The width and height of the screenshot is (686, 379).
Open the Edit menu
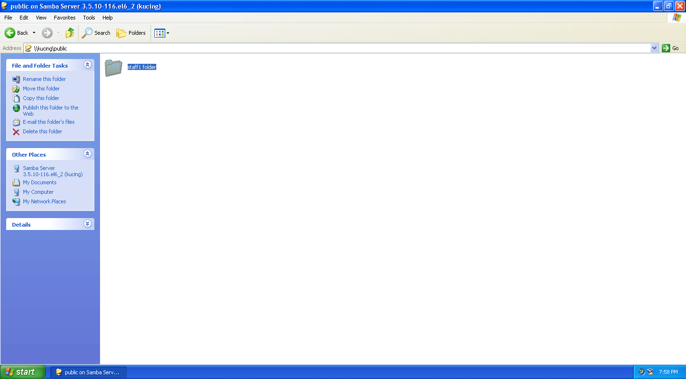[24, 18]
